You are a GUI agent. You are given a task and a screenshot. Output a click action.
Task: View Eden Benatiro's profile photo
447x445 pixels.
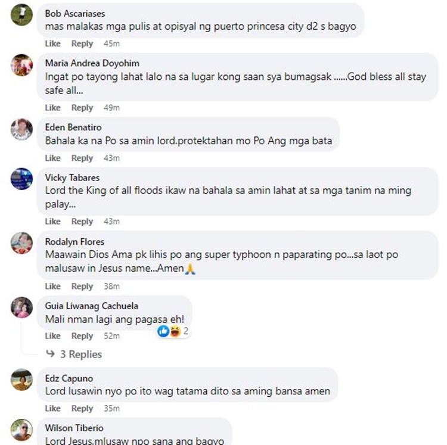click(x=21, y=129)
